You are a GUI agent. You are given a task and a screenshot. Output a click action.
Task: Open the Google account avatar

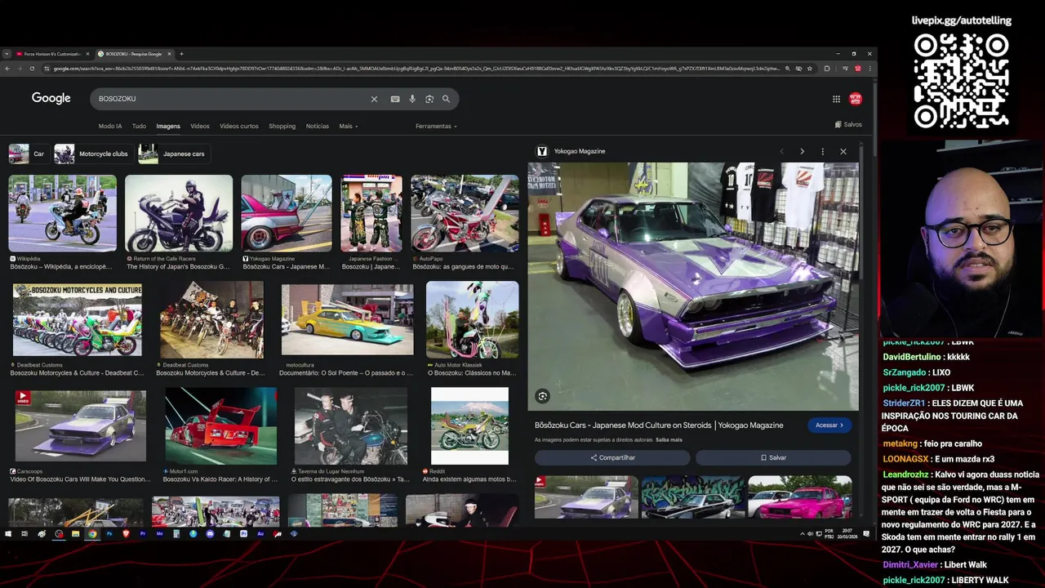point(856,99)
